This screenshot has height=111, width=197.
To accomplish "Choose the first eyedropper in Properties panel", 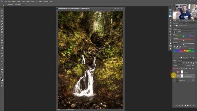I will (x=175, y=47).
